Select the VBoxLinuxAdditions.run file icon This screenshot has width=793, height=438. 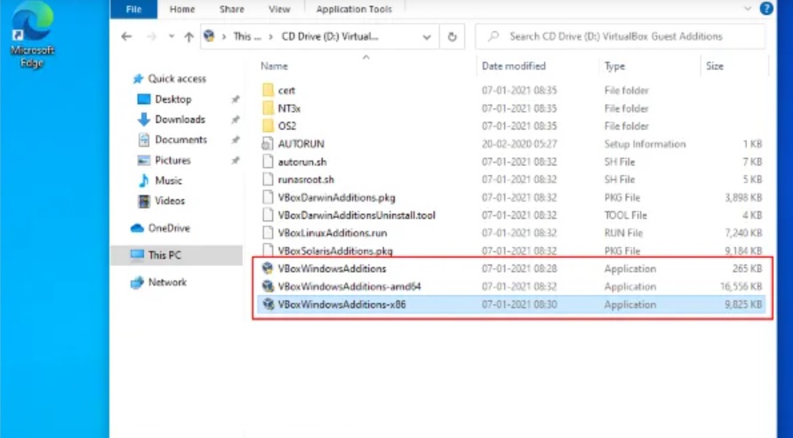point(268,233)
